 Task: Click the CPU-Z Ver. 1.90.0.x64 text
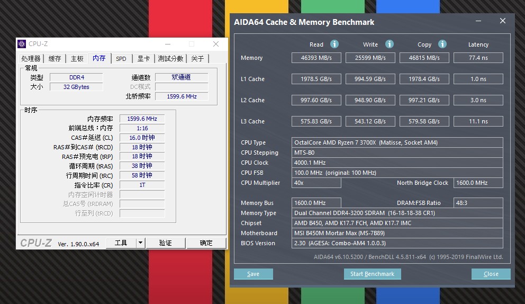78,244
